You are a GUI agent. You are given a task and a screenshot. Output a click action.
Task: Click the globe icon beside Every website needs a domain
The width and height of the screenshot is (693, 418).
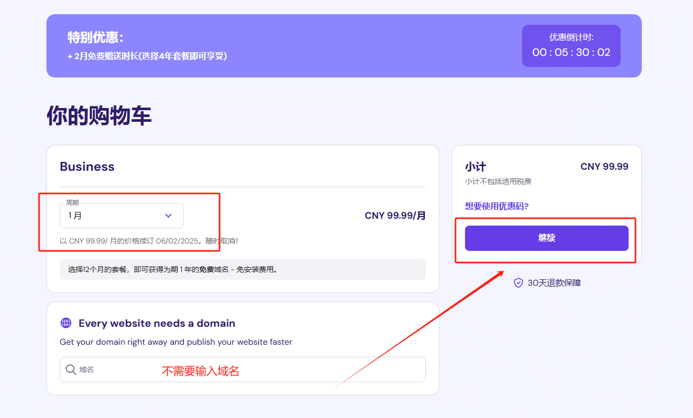(x=66, y=323)
